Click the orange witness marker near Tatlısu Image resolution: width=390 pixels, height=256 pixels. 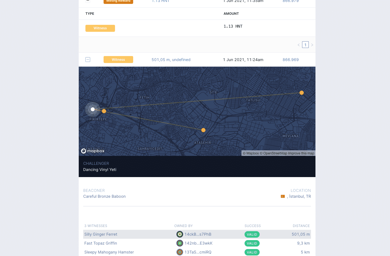(302, 93)
